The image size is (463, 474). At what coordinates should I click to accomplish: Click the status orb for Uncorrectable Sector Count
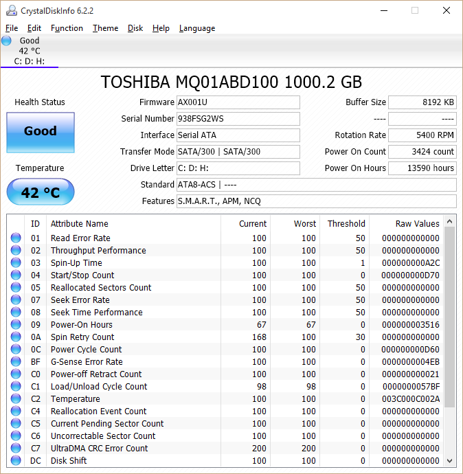pyautogui.click(x=16, y=436)
